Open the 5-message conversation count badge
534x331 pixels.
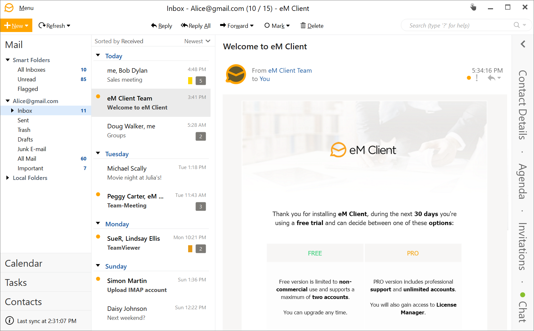[x=201, y=81]
